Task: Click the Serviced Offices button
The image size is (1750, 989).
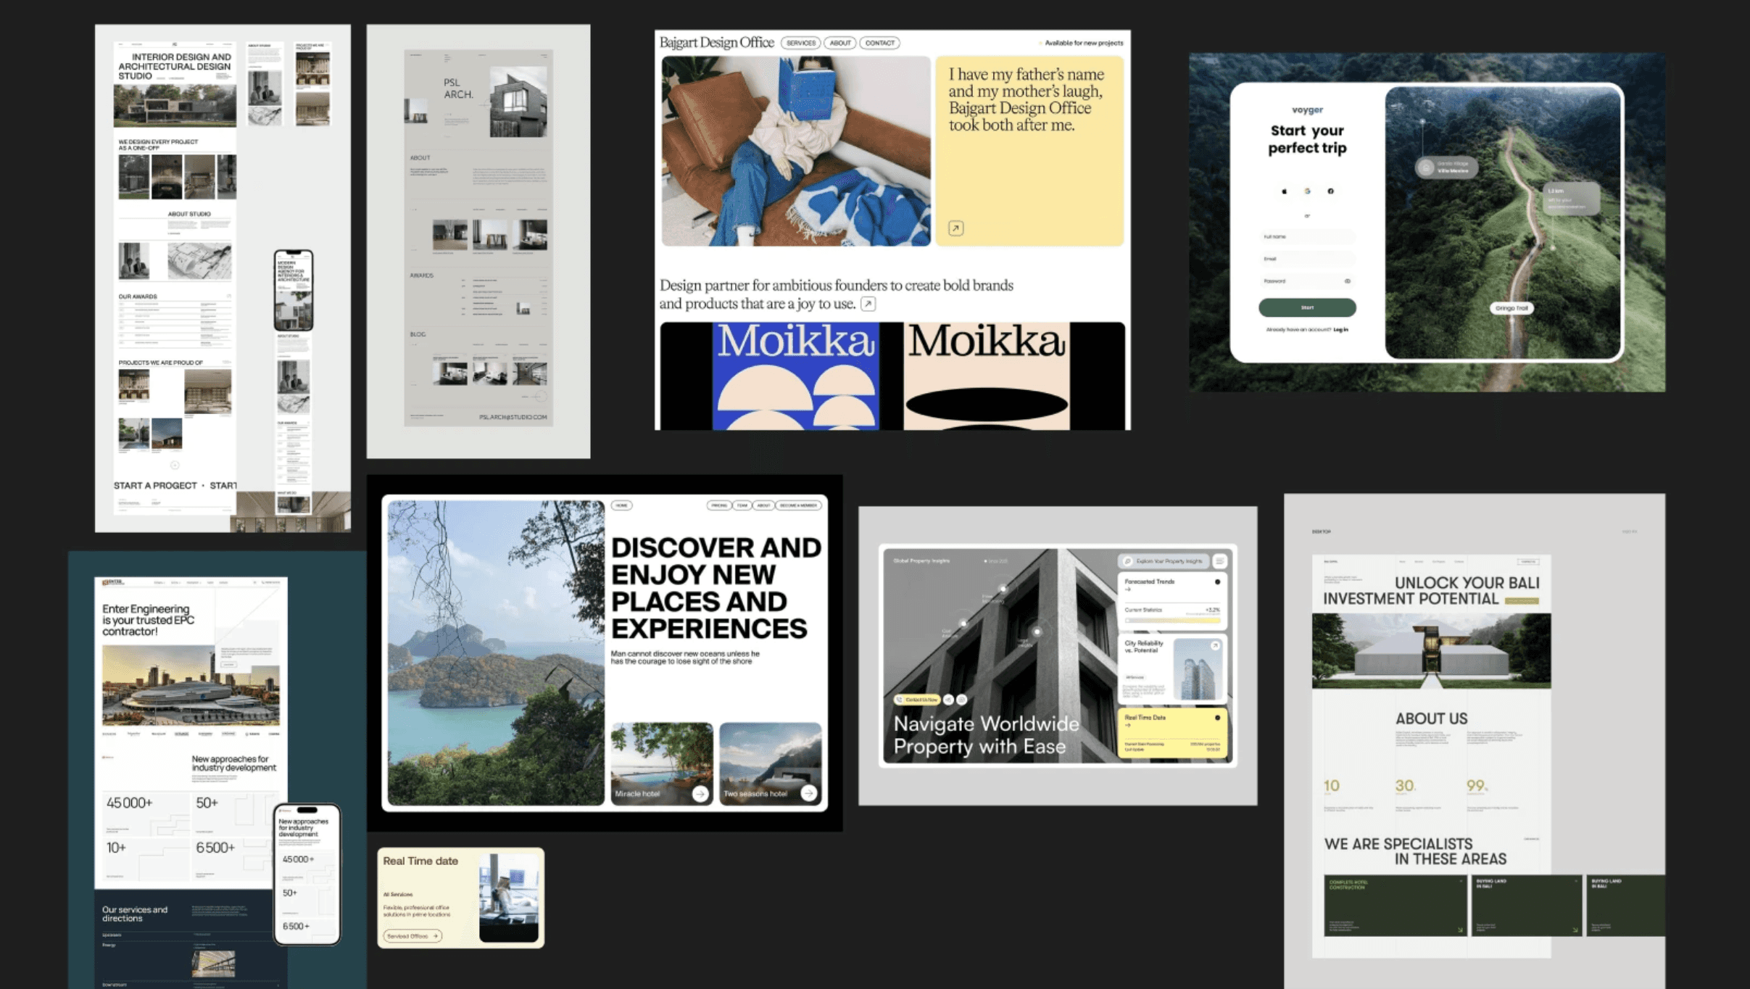Action: (x=412, y=936)
